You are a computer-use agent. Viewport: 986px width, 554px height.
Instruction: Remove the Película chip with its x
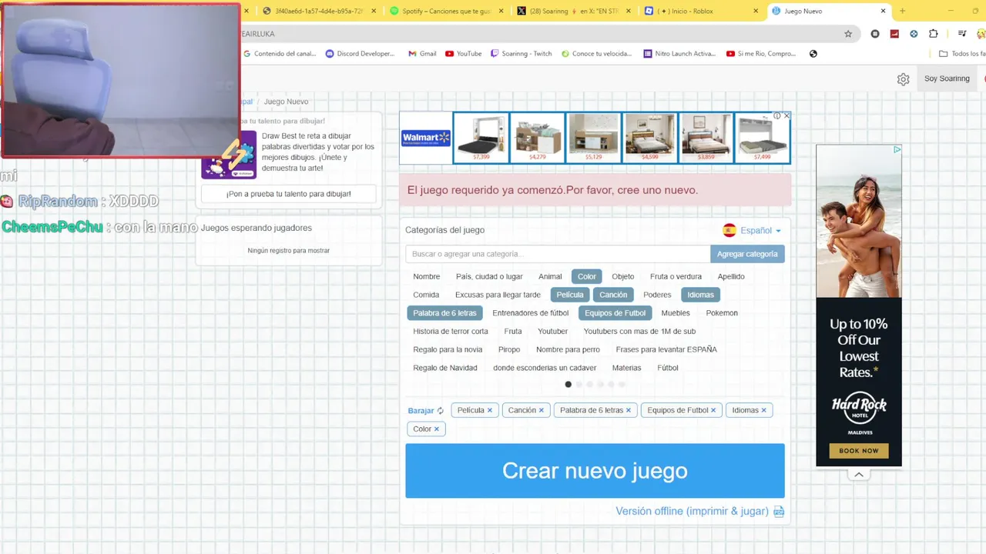(x=489, y=410)
